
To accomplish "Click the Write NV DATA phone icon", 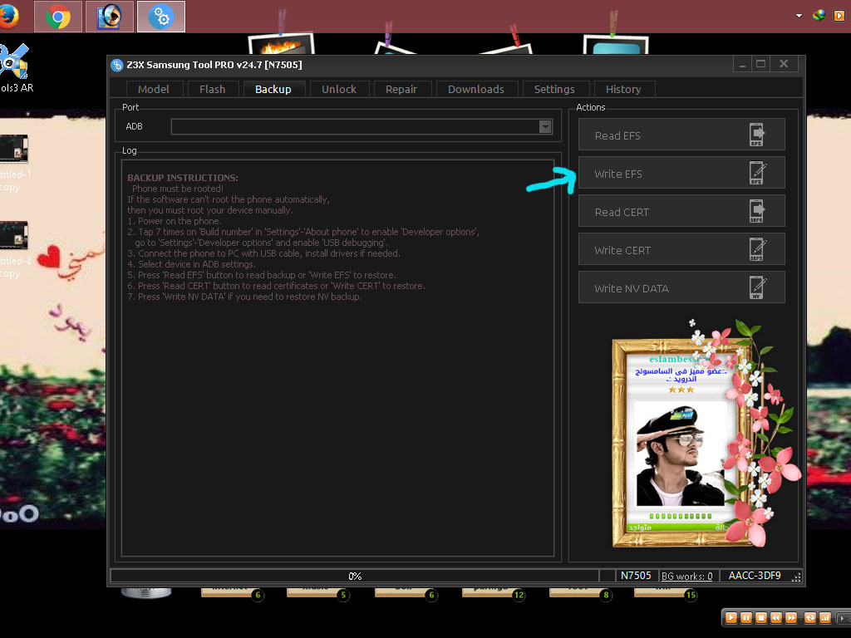I will coord(757,287).
